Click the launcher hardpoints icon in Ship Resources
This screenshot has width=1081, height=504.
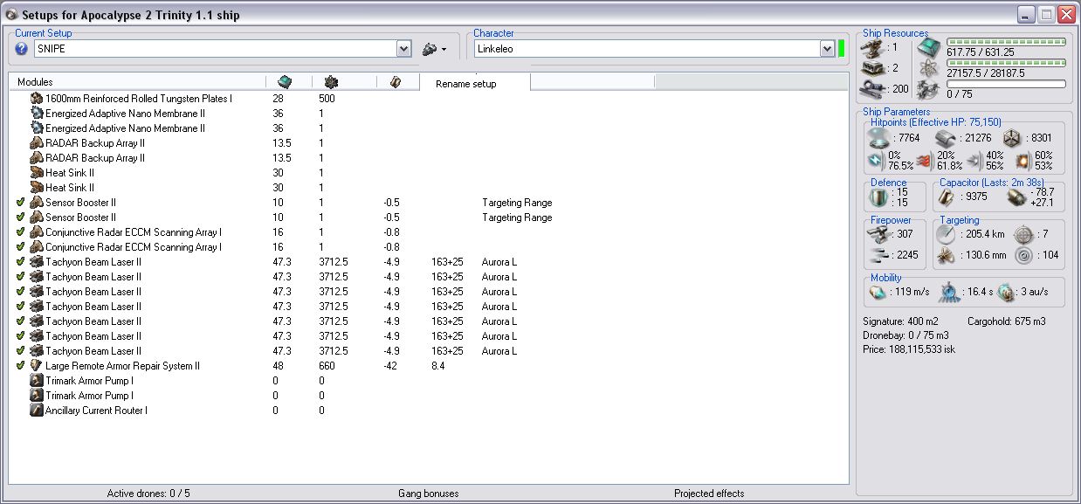click(x=872, y=68)
